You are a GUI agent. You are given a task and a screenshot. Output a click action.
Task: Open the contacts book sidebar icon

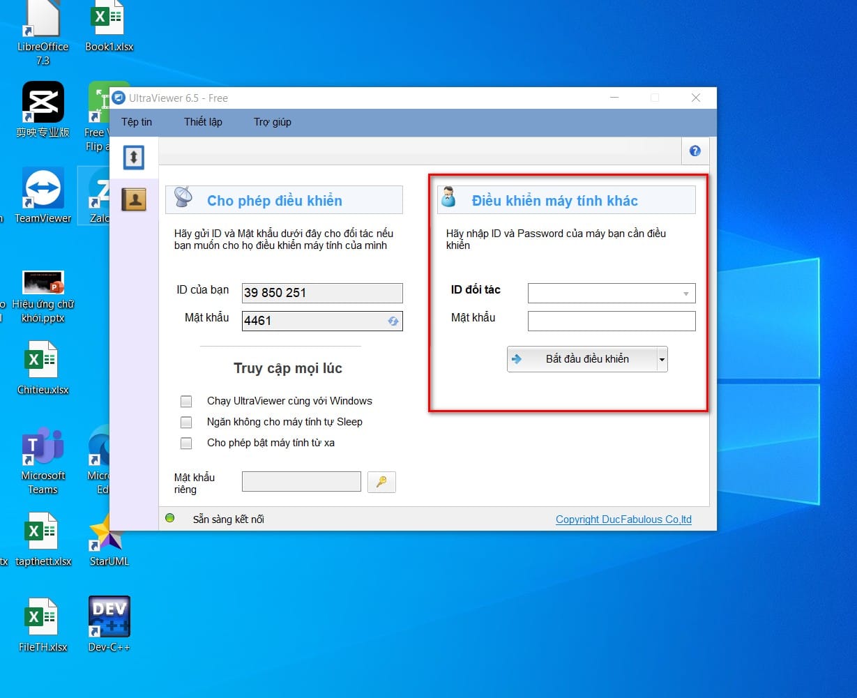point(133,199)
